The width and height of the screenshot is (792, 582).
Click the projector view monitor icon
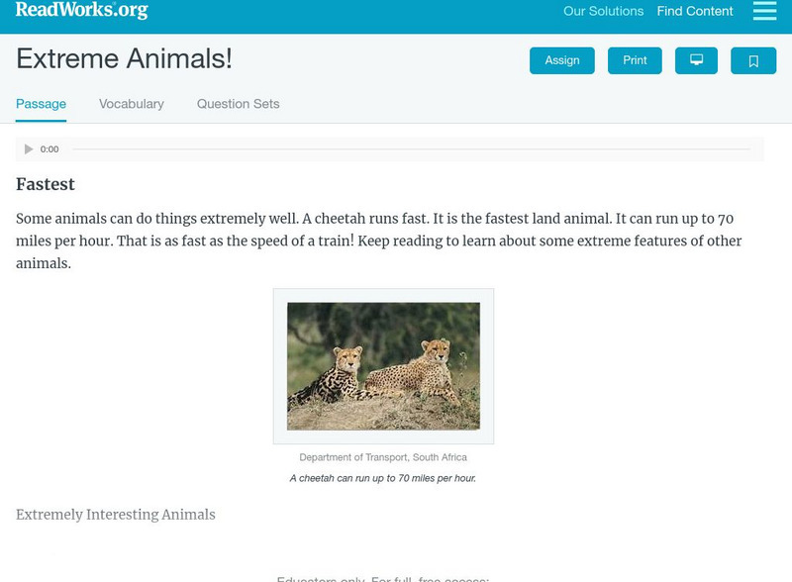tap(696, 60)
